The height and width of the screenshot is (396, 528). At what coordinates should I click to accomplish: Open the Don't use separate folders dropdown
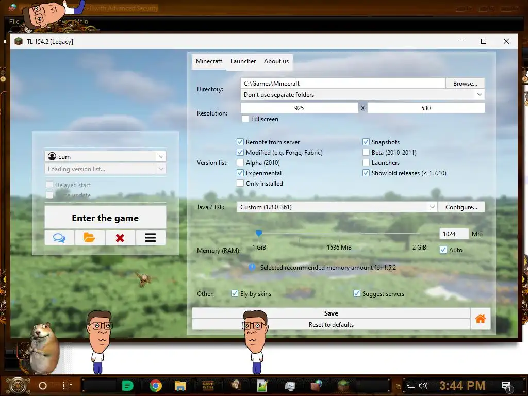click(x=362, y=95)
